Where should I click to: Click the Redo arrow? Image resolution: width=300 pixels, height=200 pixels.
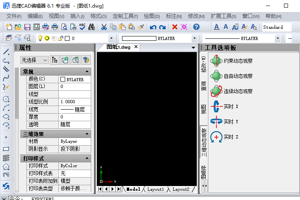point(162,27)
